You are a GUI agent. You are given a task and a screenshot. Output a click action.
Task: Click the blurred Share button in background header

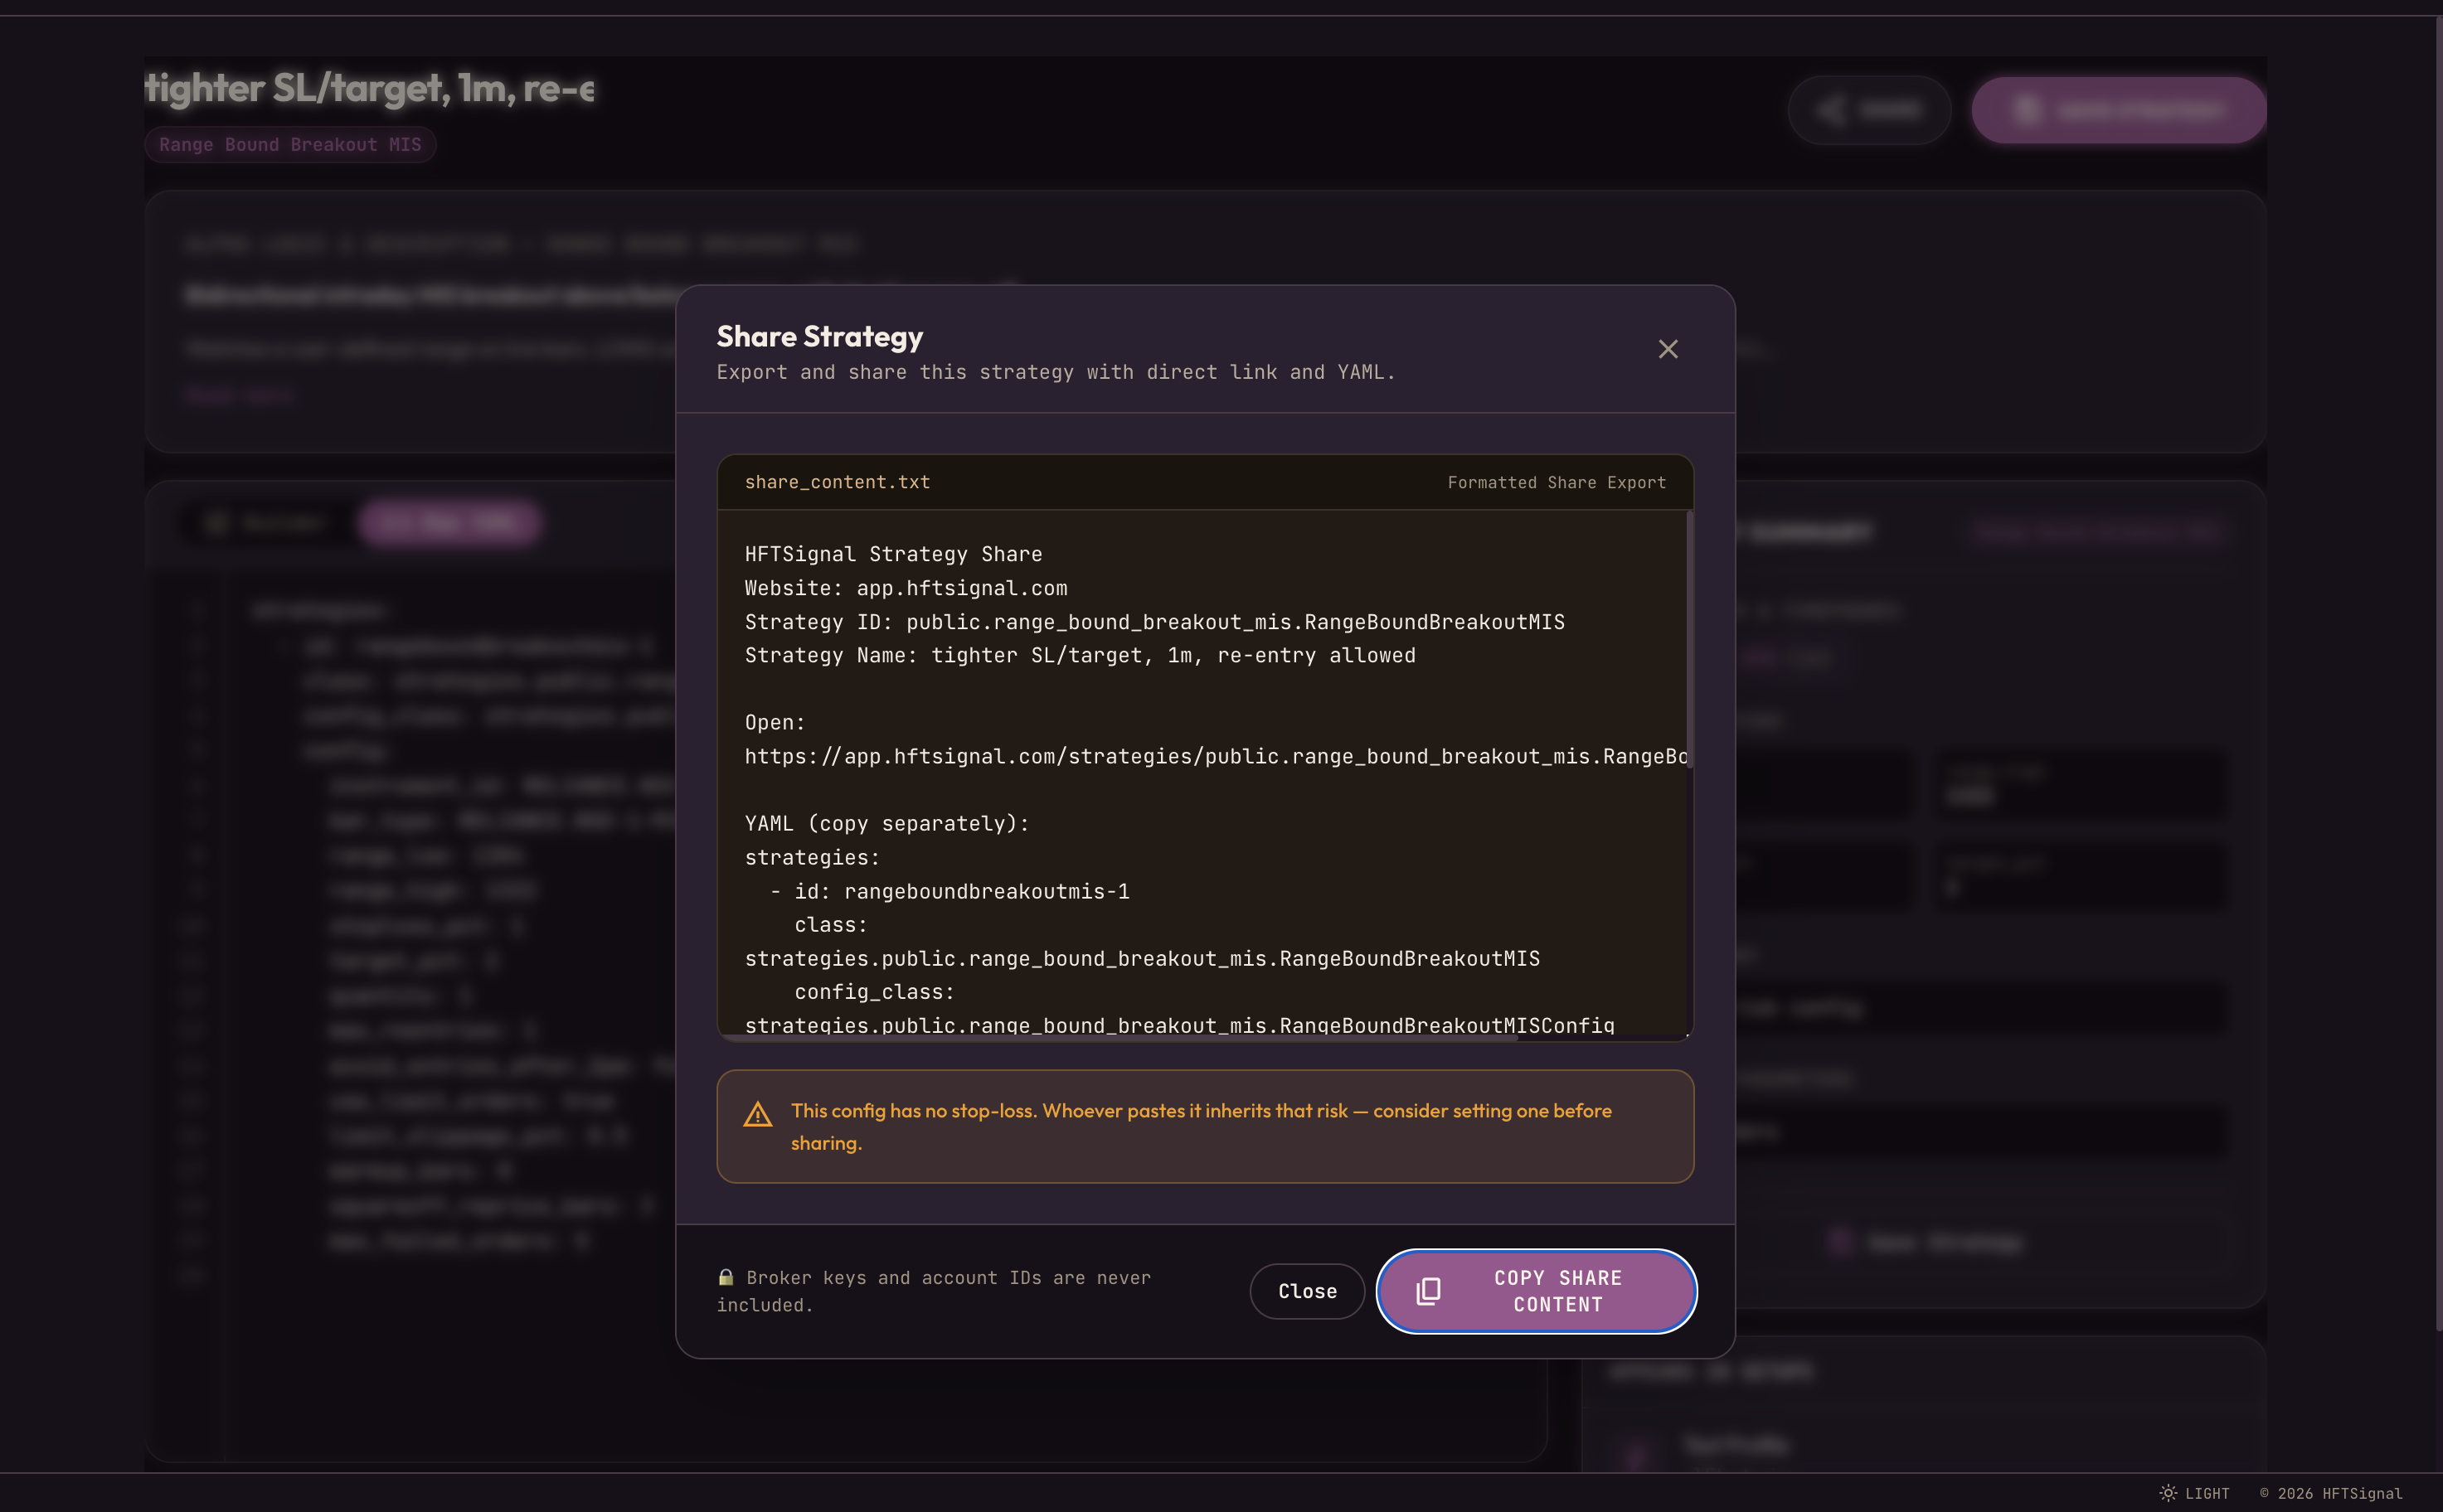pyautogui.click(x=1869, y=110)
